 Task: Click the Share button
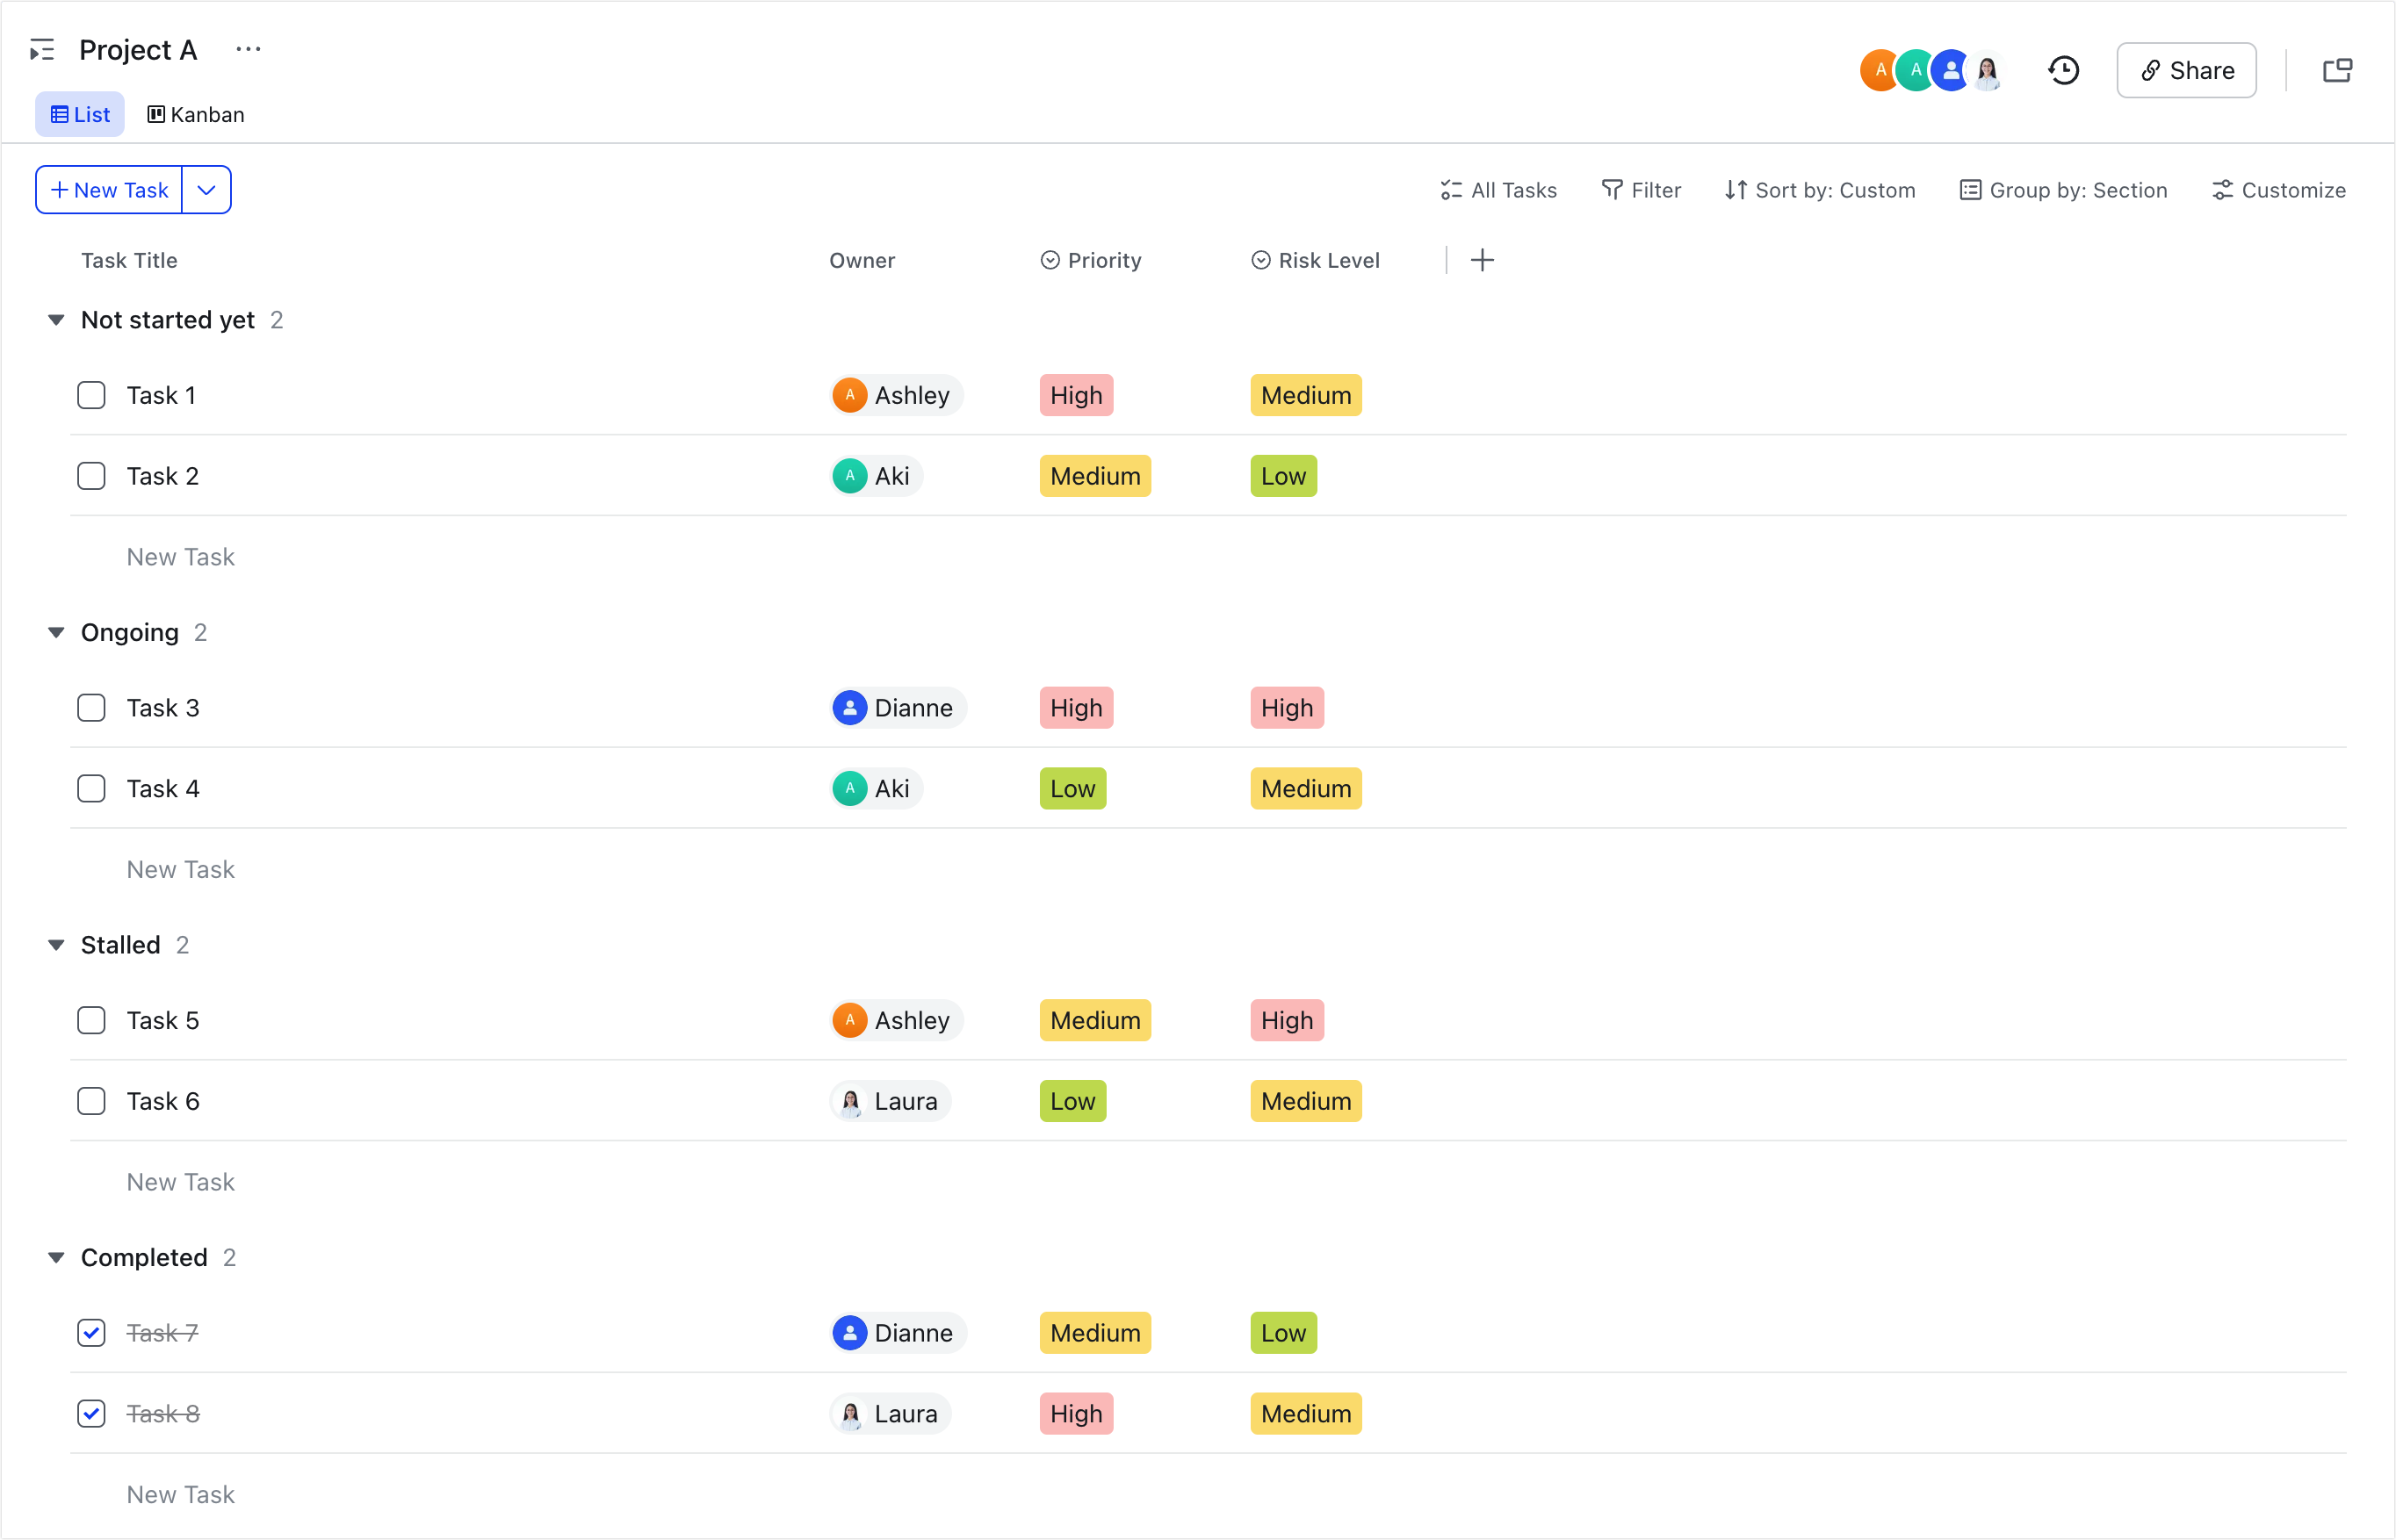[2185, 70]
